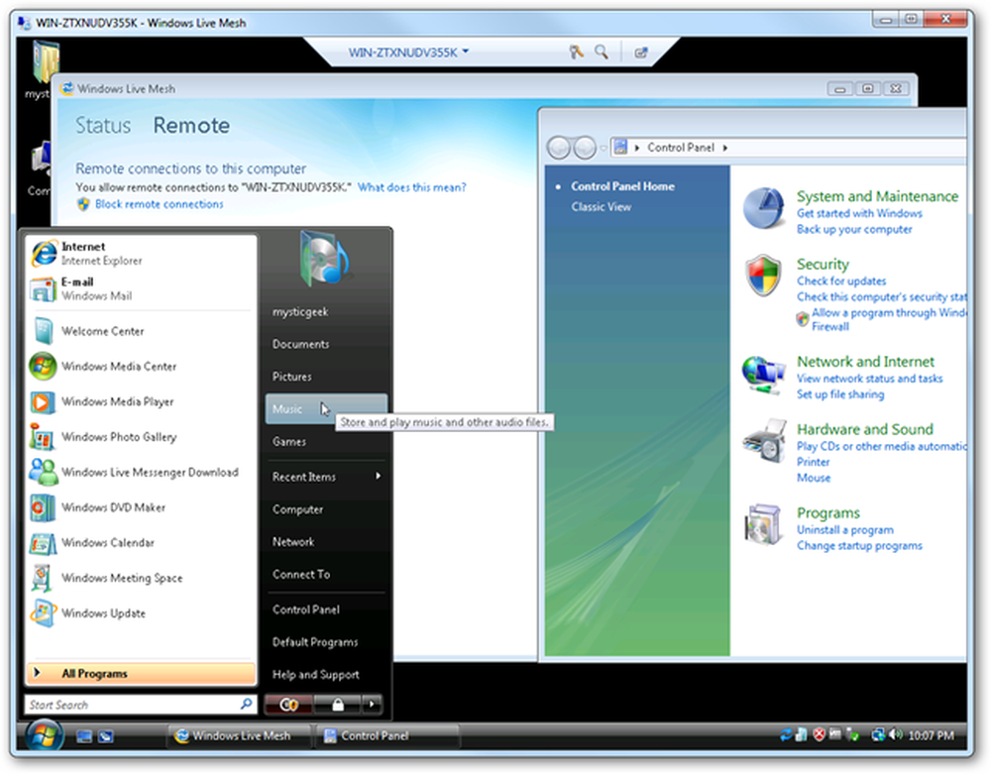Click Back up your computer link
Viewport: 991px width, 774px height.
(x=854, y=229)
